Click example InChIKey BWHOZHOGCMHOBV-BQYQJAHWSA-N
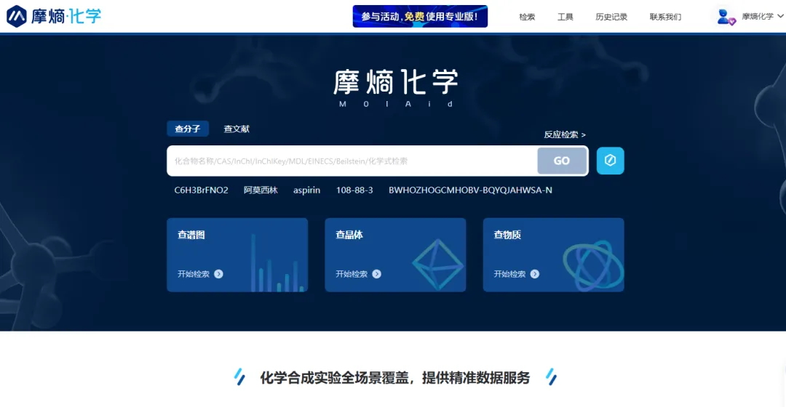786x407 pixels. coord(470,190)
